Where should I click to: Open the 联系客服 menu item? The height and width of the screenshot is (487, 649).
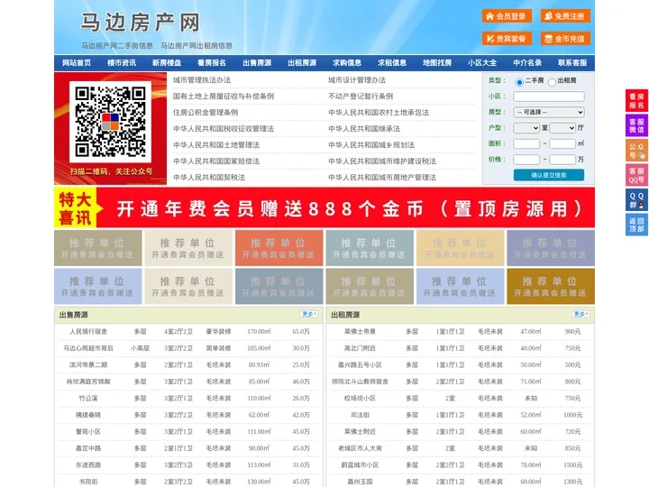coord(572,63)
